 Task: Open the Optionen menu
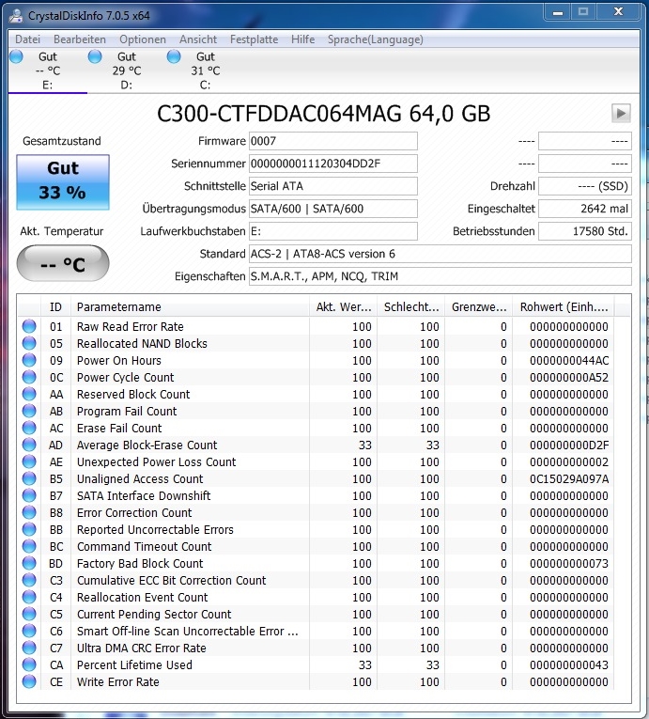pos(143,39)
